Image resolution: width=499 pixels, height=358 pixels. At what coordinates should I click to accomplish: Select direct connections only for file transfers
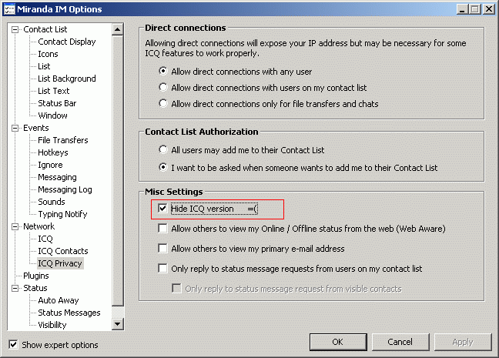pyautogui.click(x=163, y=103)
